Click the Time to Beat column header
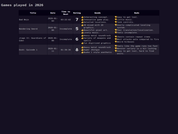Viewport: 178px width, 134px height. (66, 13)
